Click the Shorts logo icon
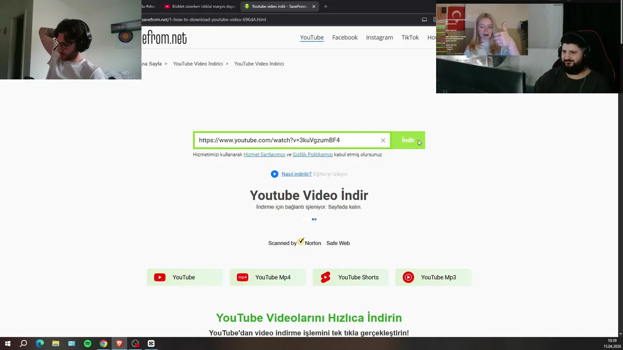This screenshot has height=350, width=623. click(326, 277)
